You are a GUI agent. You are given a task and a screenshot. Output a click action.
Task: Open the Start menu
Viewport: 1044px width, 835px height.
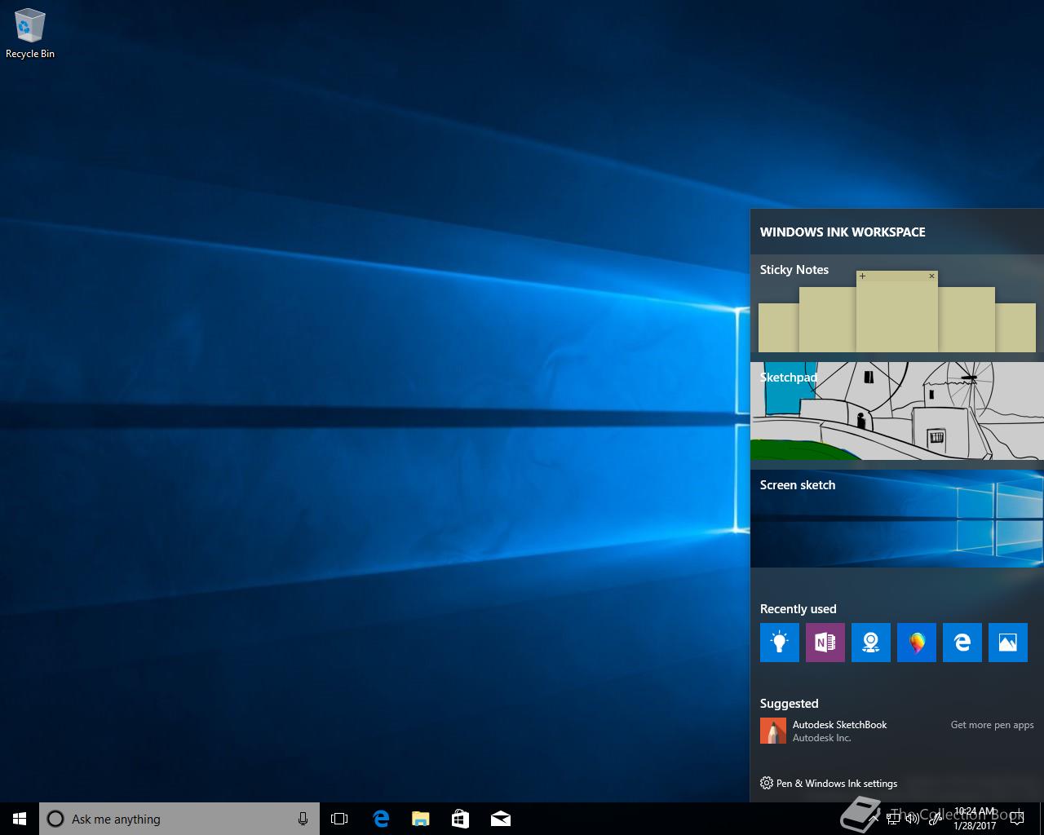[x=20, y=819]
